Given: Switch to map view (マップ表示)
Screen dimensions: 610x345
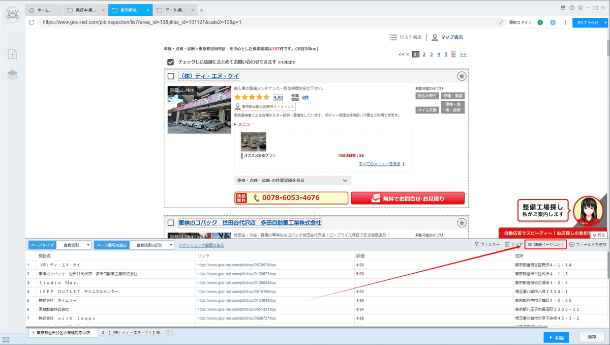Looking at the screenshot, I should [447, 37].
